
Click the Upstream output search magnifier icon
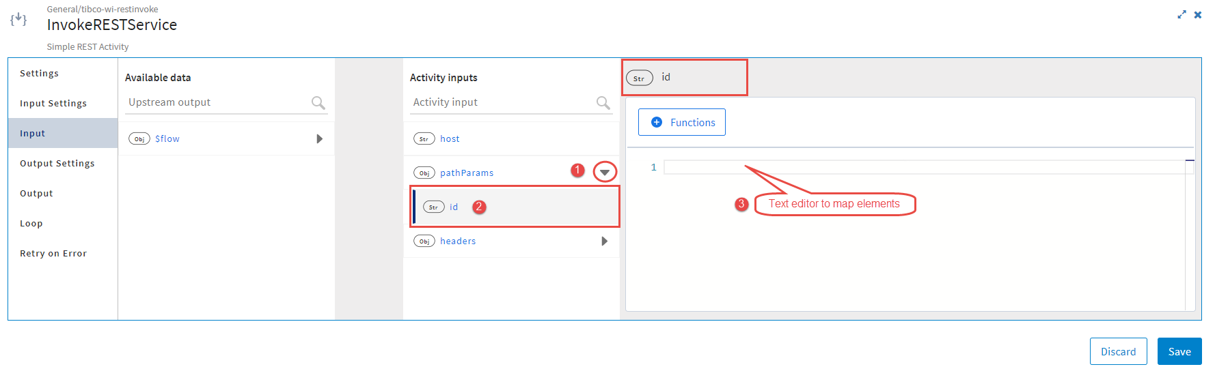(318, 103)
